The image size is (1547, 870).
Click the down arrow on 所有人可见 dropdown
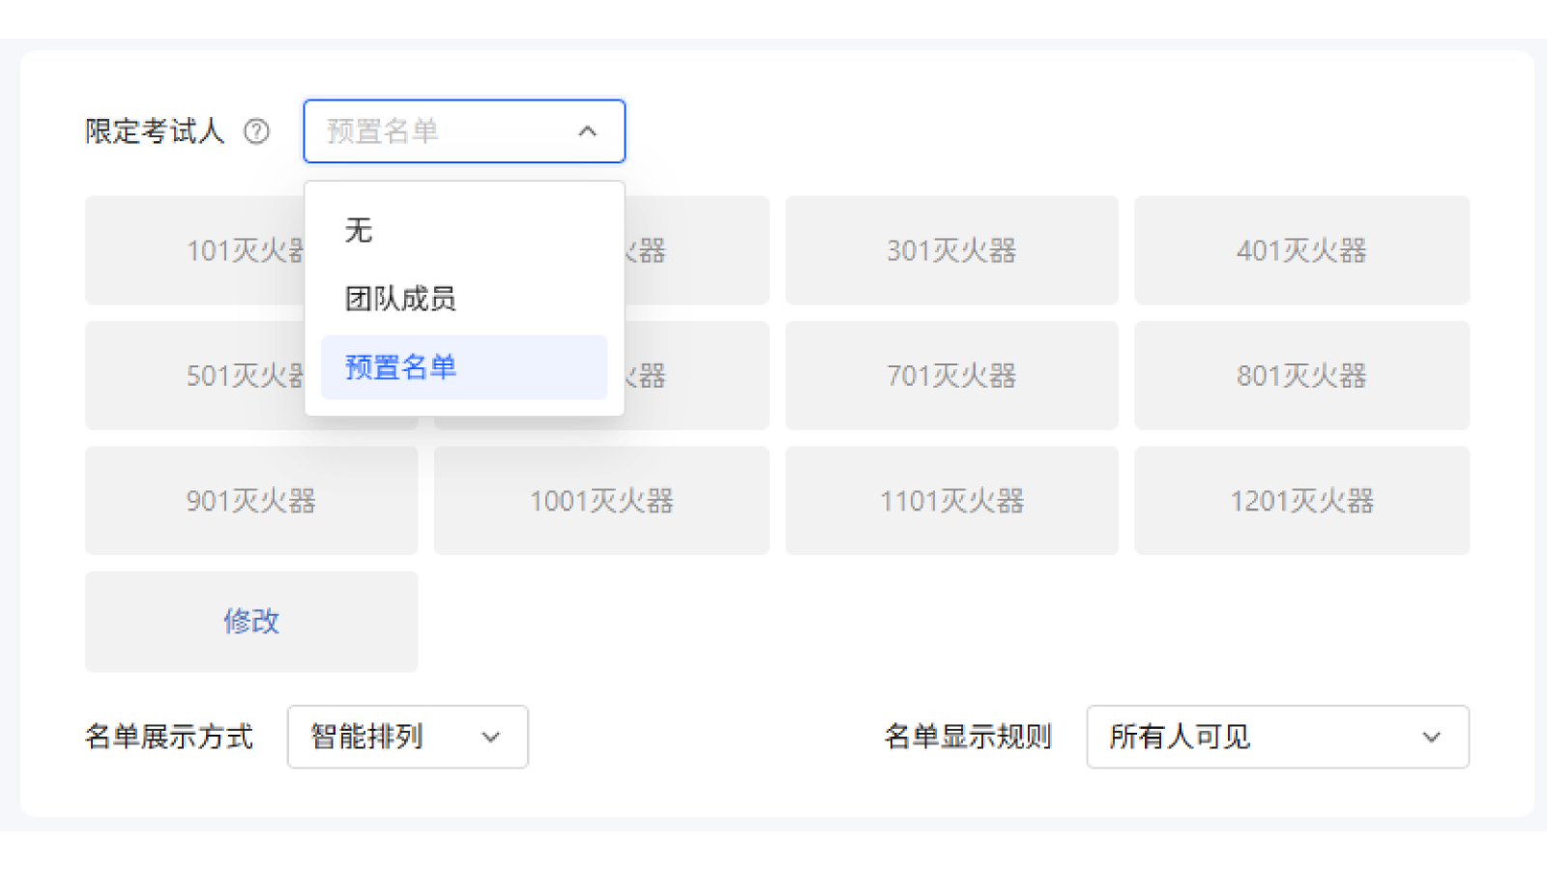coord(1432,738)
